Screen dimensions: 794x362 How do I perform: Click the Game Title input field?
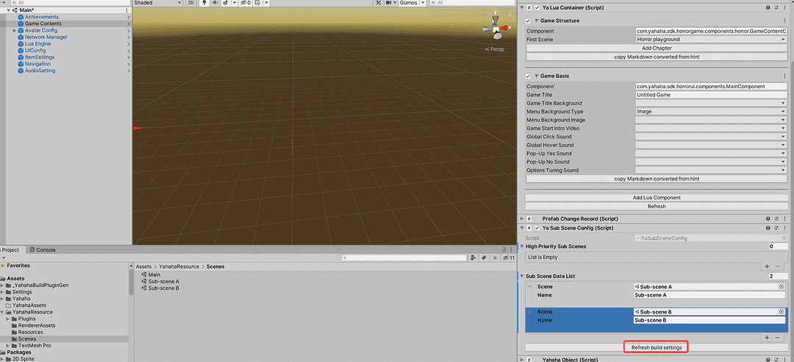(x=710, y=95)
